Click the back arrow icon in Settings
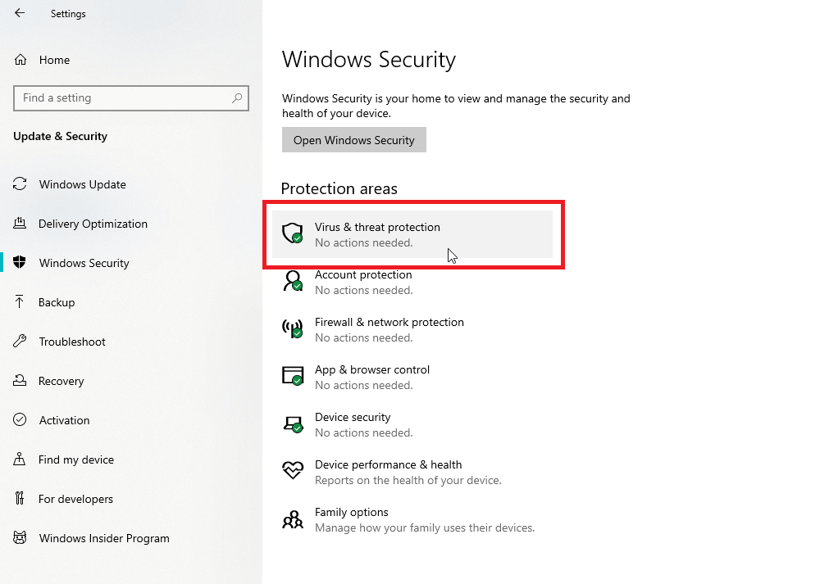820x584 pixels. coord(20,13)
